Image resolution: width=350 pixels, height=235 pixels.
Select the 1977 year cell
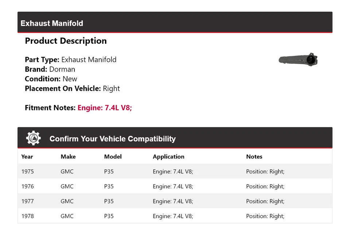tap(27, 201)
